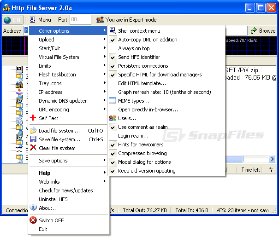Select Login realm menu entry
Screen dimensions: 279x237
coord(166,136)
